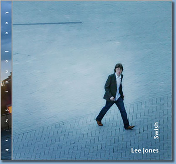Click the walking man on the cover
Screen dimensions: 176x164
tap(115, 96)
